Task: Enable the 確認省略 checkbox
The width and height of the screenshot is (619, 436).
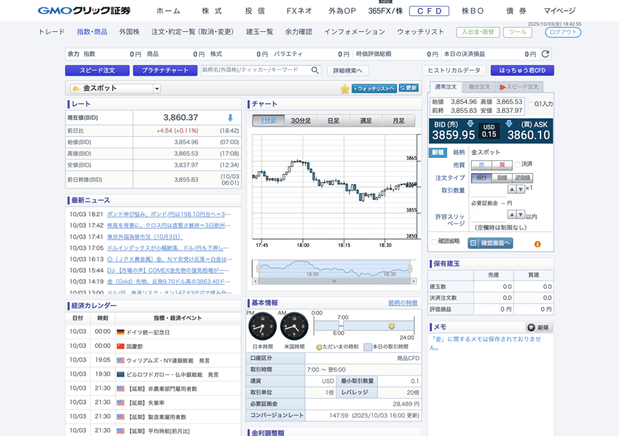Action: click(434, 242)
